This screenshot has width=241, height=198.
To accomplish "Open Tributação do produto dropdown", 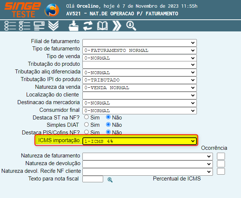I will pos(140,65).
